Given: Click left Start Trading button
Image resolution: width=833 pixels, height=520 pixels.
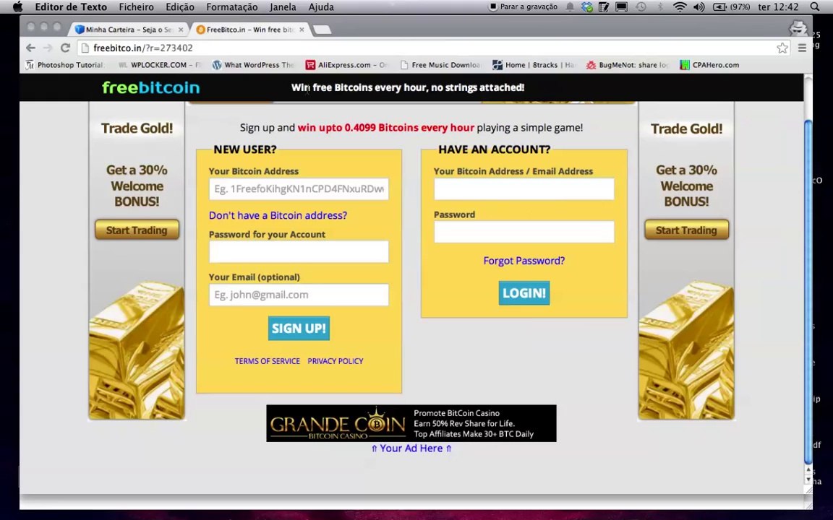Looking at the screenshot, I should tap(137, 230).
